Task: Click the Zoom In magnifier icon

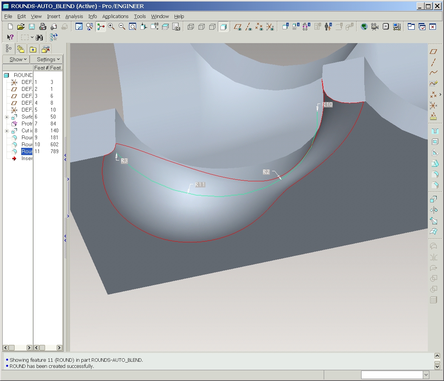Action: pos(111,27)
